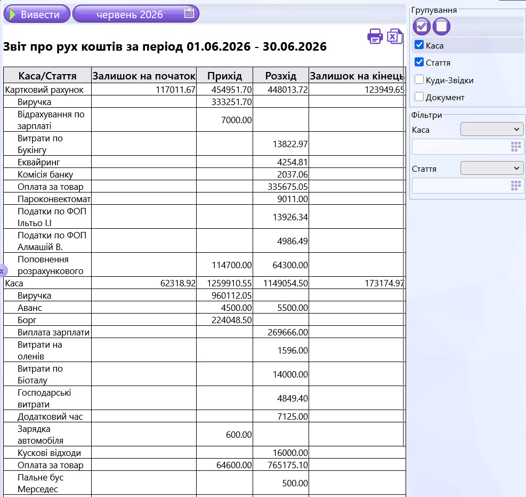Viewport: 526px width, 497px height.
Task: Export the report to Excel
Action: point(394,36)
